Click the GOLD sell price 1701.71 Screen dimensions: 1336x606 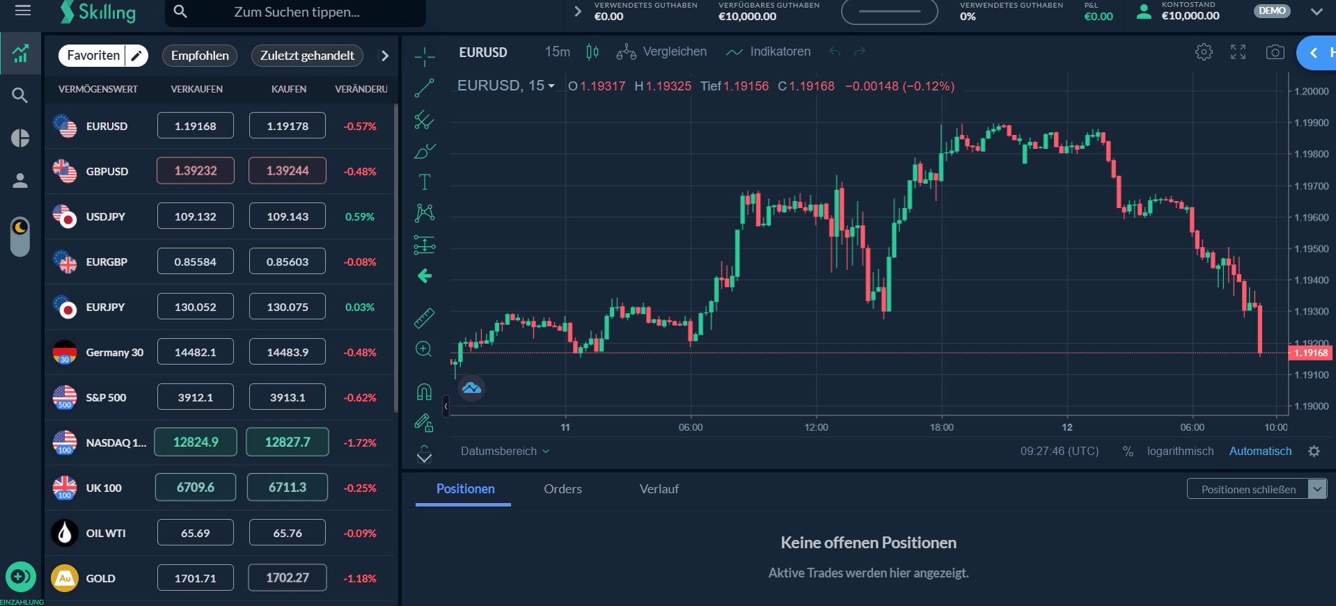(195, 578)
